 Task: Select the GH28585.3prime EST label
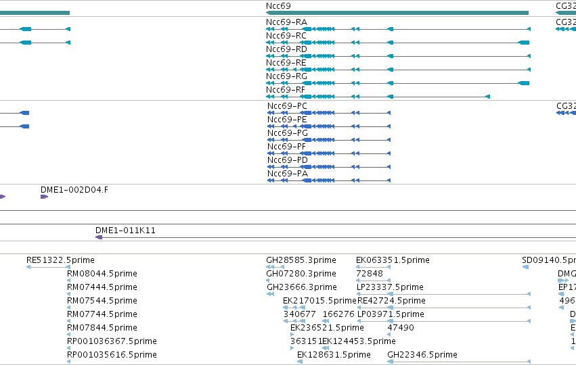tap(301, 260)
